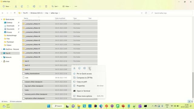Open Downloads in Quick access

10,26
